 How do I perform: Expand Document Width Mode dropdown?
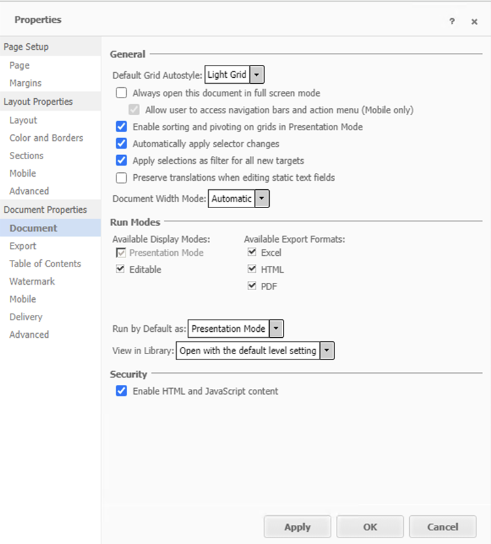[x=262, y=198]
